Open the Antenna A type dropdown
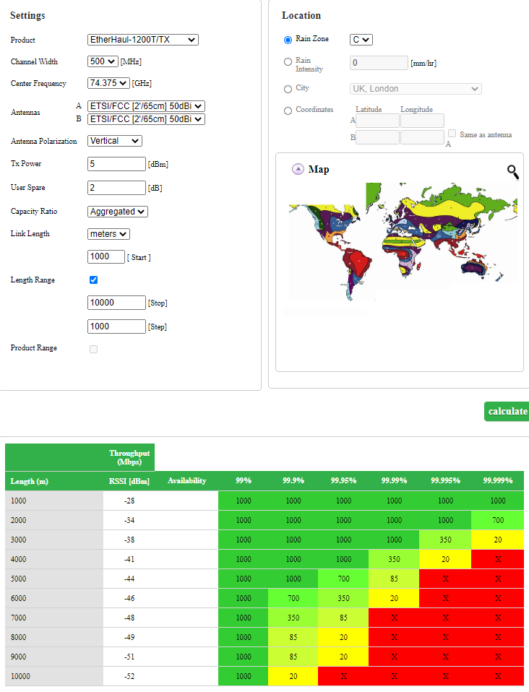This screenshot has width=529, height=692. [145, 106]
